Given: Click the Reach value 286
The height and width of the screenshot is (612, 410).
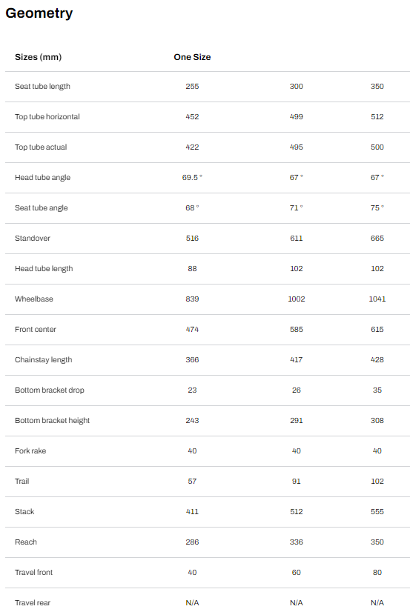Looking at the screenshot, I should 192,542.
